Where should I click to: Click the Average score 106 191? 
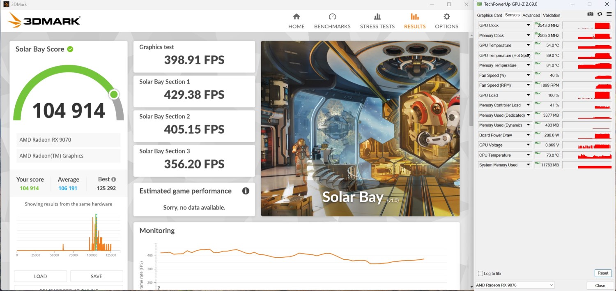click(68, 188)
